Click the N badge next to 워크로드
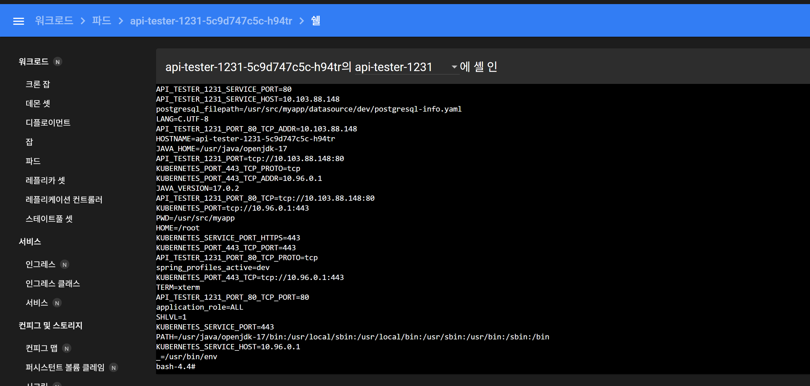This screenshot has height=386, width=810. pos(58,62)
